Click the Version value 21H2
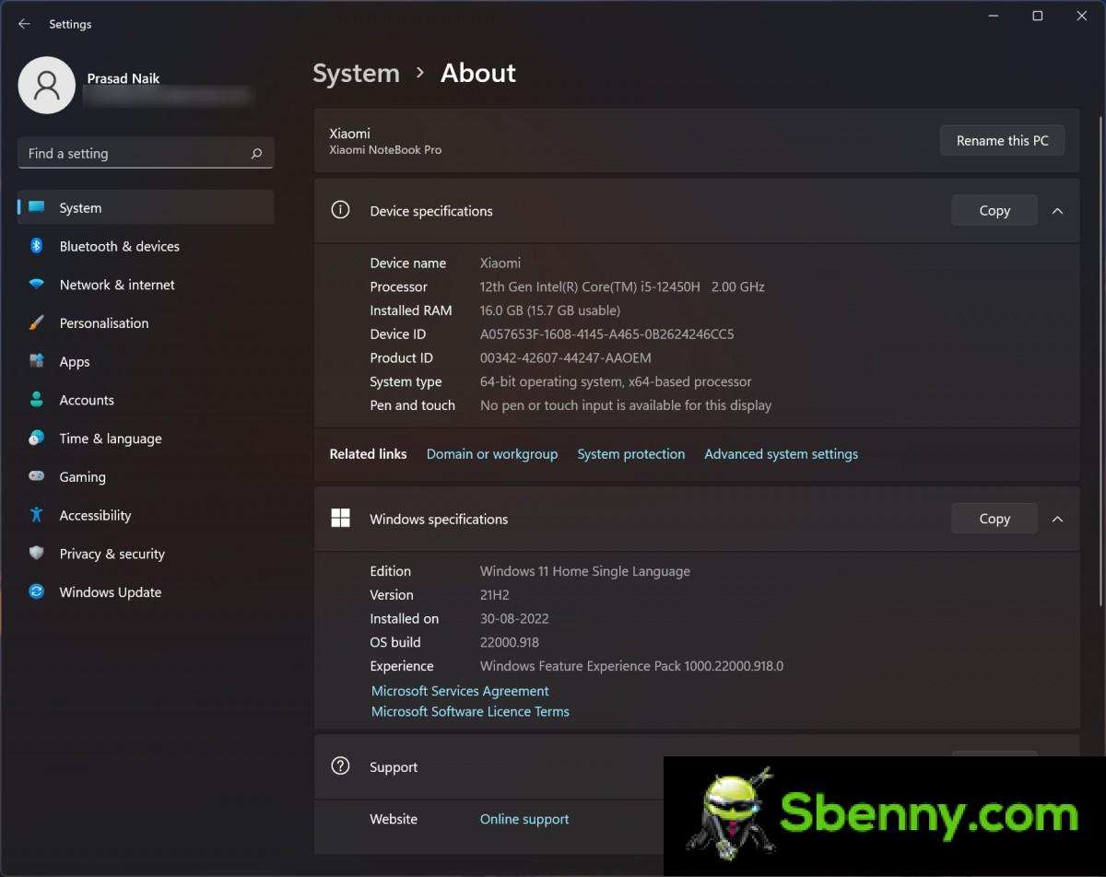This screenshot has width=1106, height=877. [x=495, y=595]
